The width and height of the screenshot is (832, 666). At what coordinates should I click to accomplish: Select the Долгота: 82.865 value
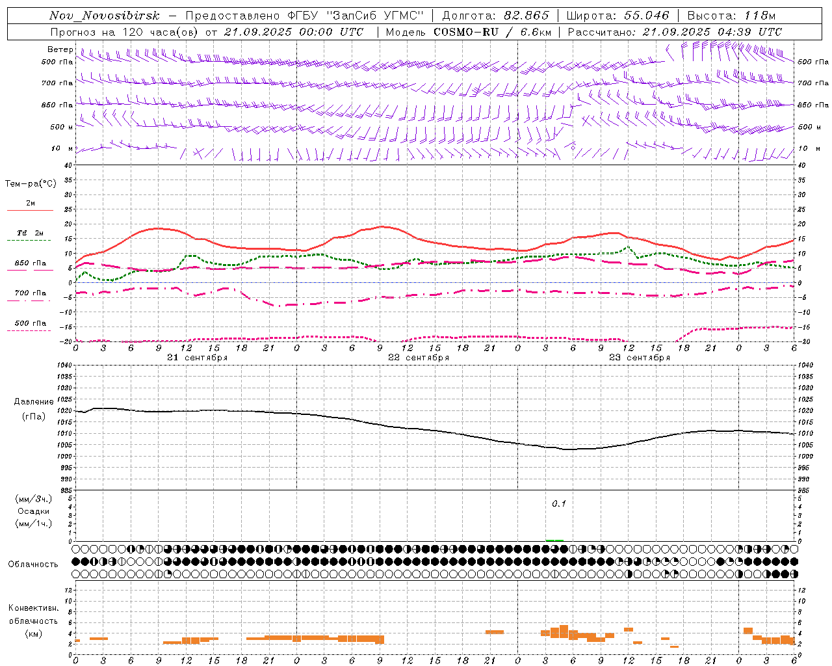495,16
